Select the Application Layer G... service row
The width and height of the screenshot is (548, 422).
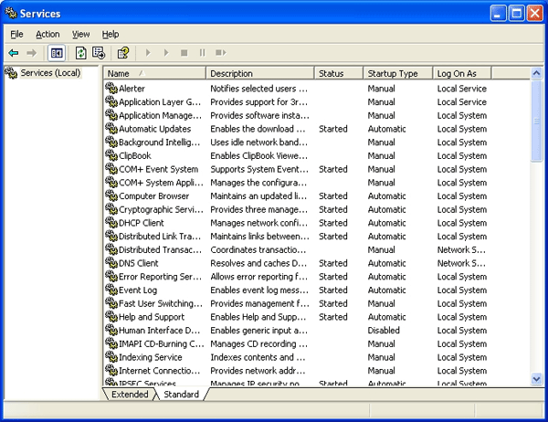[316, 101]
